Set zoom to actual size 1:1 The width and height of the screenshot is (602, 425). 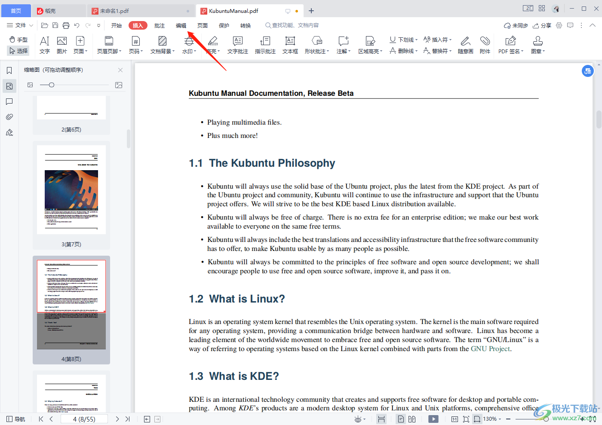coord(455,419)
